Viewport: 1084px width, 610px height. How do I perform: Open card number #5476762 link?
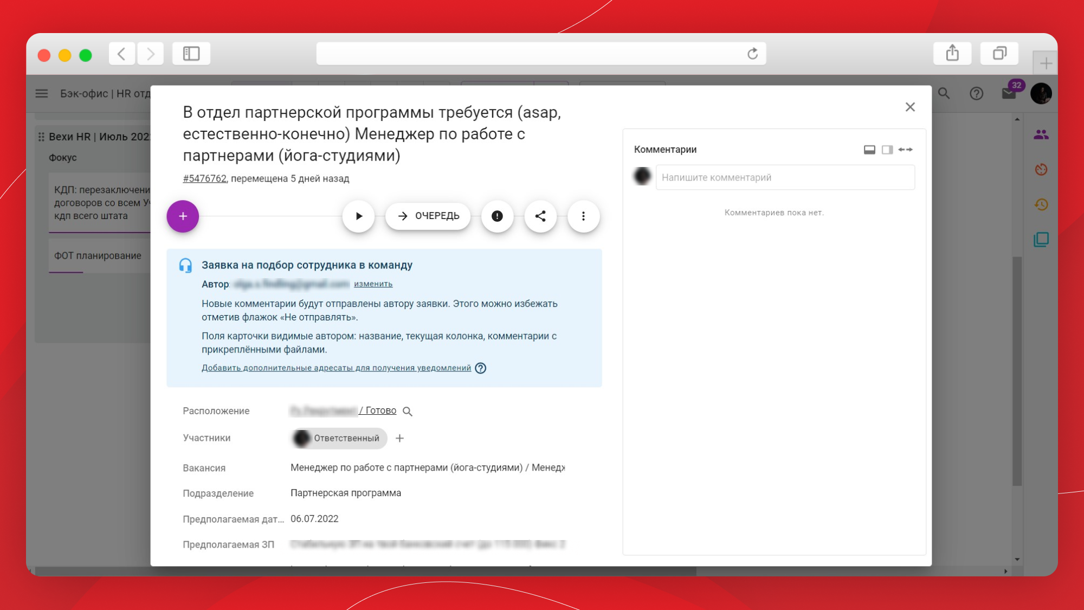pyautogui.click(x=204, y=178)
